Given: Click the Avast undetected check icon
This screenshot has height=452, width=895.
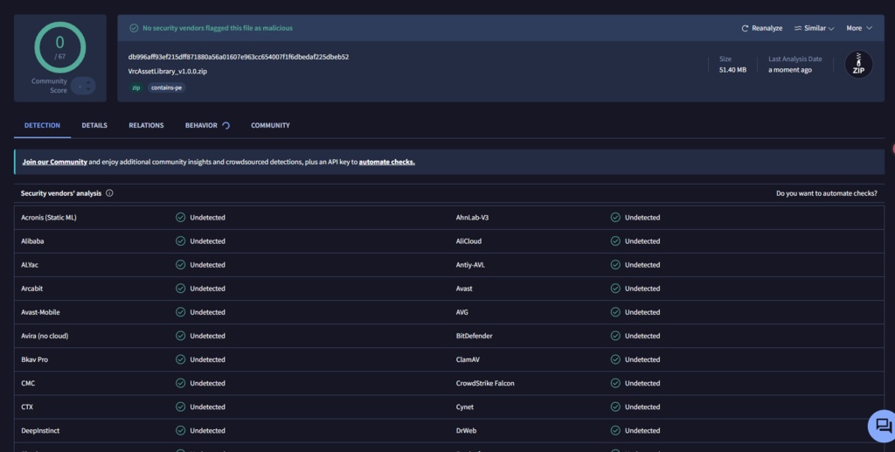Looking at the screenshot, I should pos(615,289).
